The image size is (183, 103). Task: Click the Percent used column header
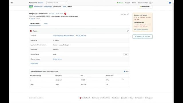110,76
